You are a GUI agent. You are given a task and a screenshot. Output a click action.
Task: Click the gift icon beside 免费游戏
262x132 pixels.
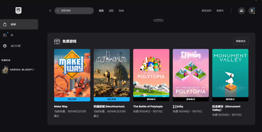point(57,41)
